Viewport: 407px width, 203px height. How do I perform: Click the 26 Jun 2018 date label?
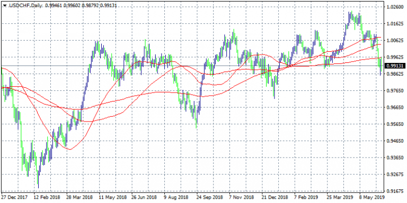click(x=144, y=197)
